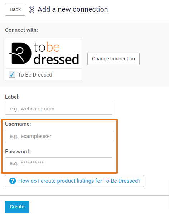Click the Change connection button
This screenshot has height=217, width=169.
click(x=114, y=59)
